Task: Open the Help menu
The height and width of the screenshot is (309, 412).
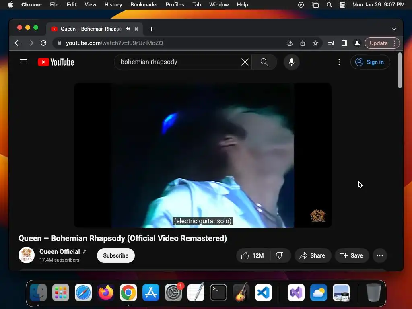Action: [242, 5]
